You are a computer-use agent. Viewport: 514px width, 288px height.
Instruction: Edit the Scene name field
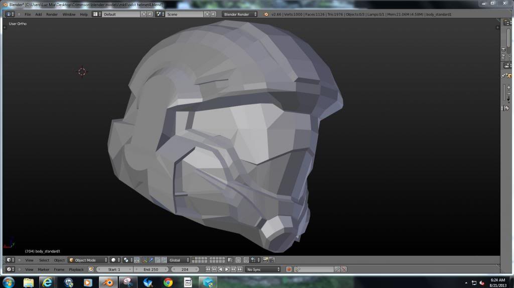point(184,15)
